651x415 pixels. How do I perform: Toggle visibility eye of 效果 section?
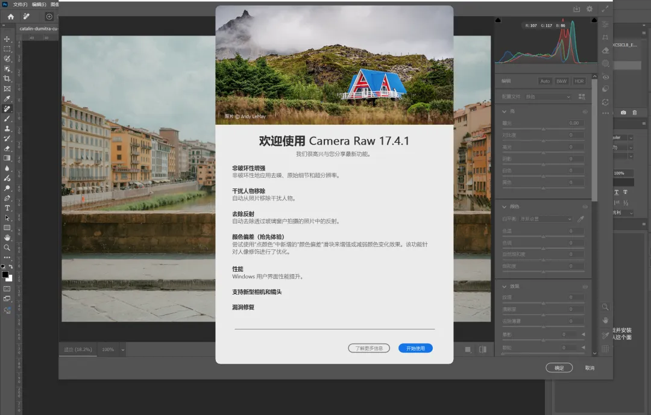585,287
